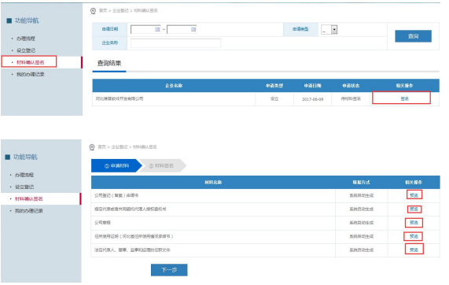Preview 公司登记(备案)申请书 via 预览
449x285 pixels.
tap(414, 195)
